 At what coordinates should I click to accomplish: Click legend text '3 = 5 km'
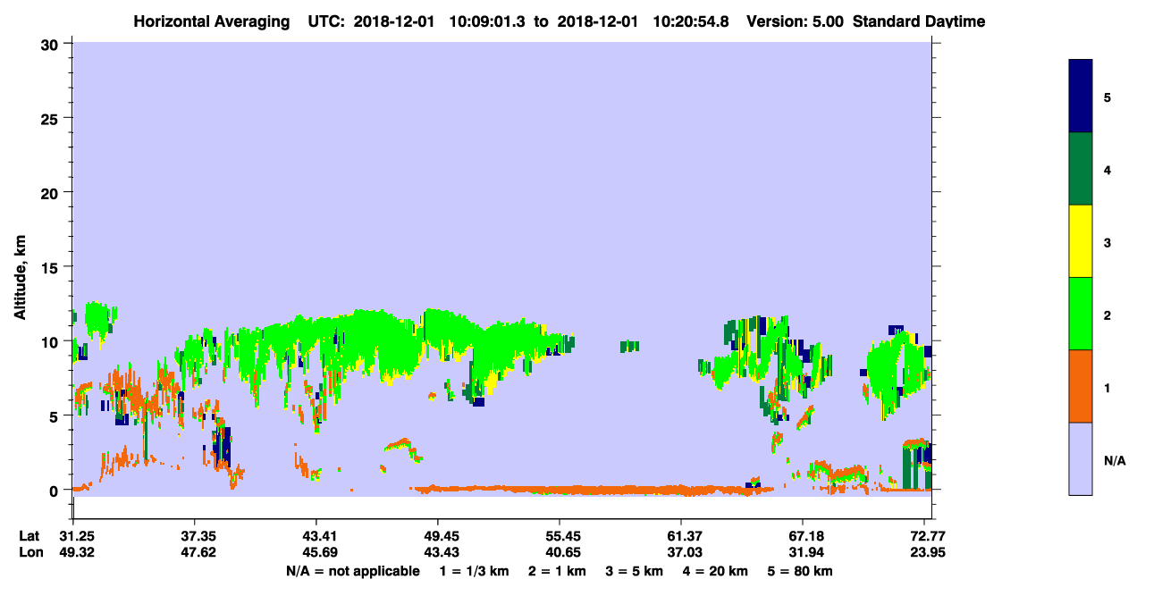635,570
